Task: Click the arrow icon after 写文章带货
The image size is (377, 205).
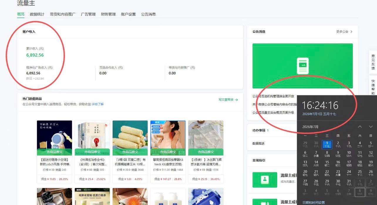Action: [x=236, y=100]
